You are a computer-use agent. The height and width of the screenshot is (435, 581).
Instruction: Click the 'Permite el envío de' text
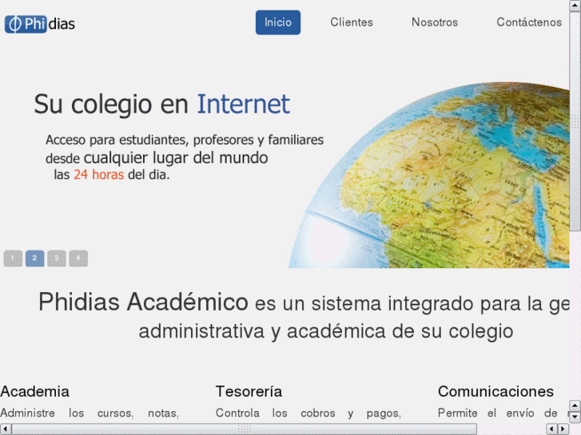(x=498, y=413)
